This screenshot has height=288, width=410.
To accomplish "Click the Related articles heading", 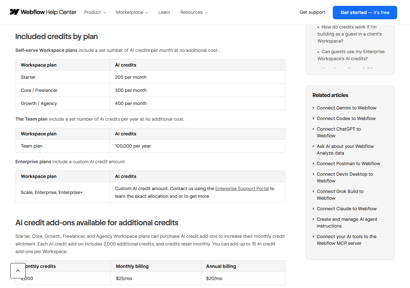I will click(x=330, y=95).
